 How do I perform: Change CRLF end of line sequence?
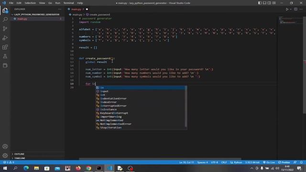(224, 162)
